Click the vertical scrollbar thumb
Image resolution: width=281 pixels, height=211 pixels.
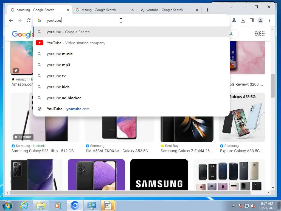click(x=273, y=86)
